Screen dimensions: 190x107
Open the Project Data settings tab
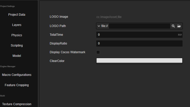(17, 15)
